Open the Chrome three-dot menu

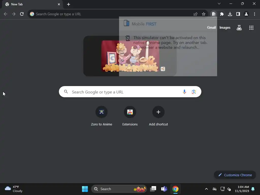[254, 14]
